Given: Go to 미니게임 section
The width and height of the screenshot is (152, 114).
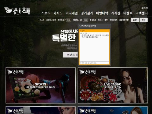Looking at the screenshot, I should tap(72, 13).
